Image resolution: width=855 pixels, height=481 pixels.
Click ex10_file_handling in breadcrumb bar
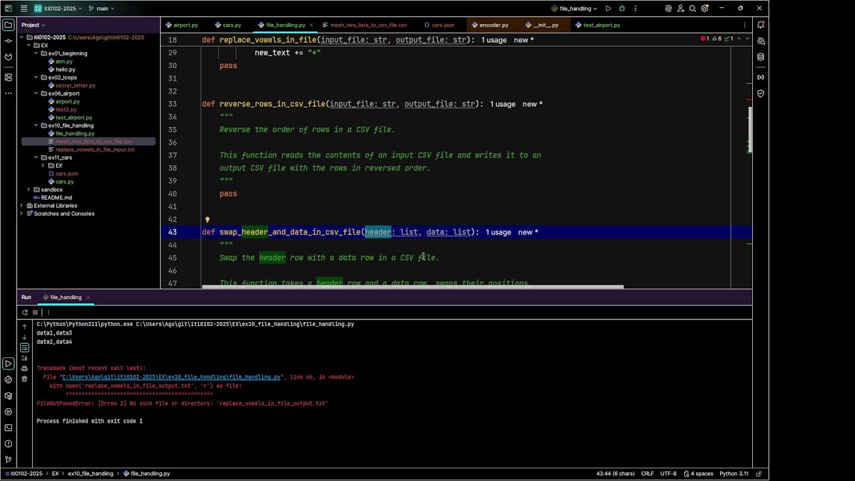click(x=90, y=474)
